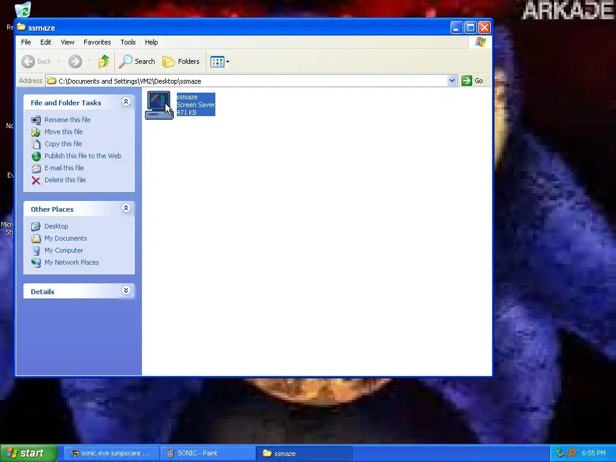Open Search with the magnifier icon
This screenshot has height=462, width=616.
(x=125, y=61)
